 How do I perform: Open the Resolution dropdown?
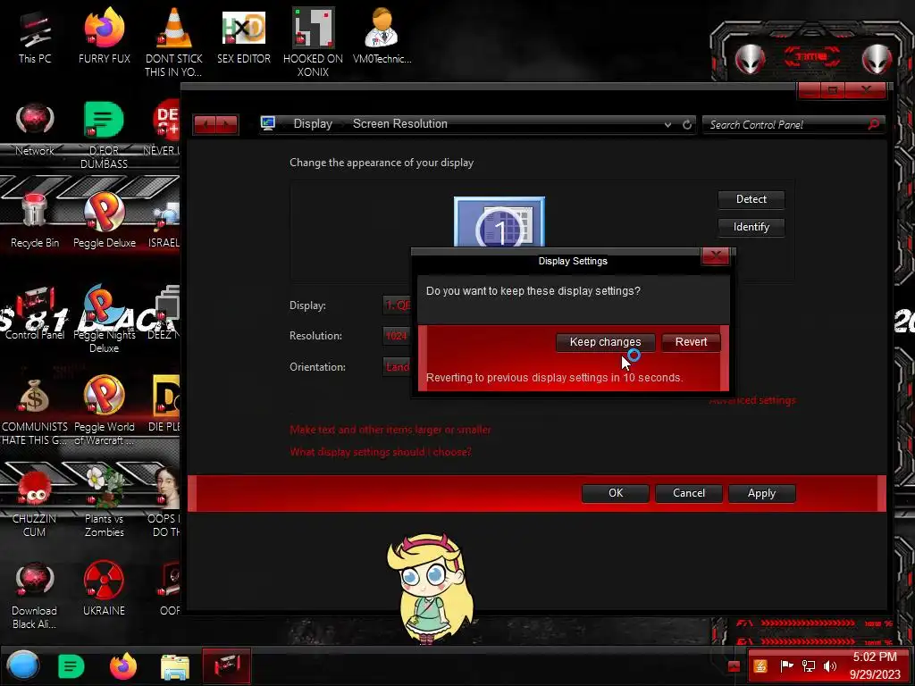click(x=397, y=336)
